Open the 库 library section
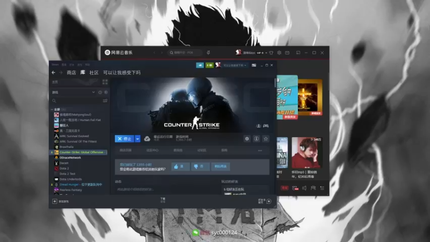 (x=83, y=73)
